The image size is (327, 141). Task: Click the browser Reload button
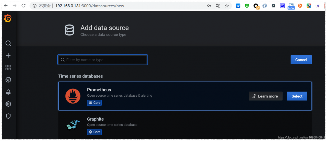[24, 6]
